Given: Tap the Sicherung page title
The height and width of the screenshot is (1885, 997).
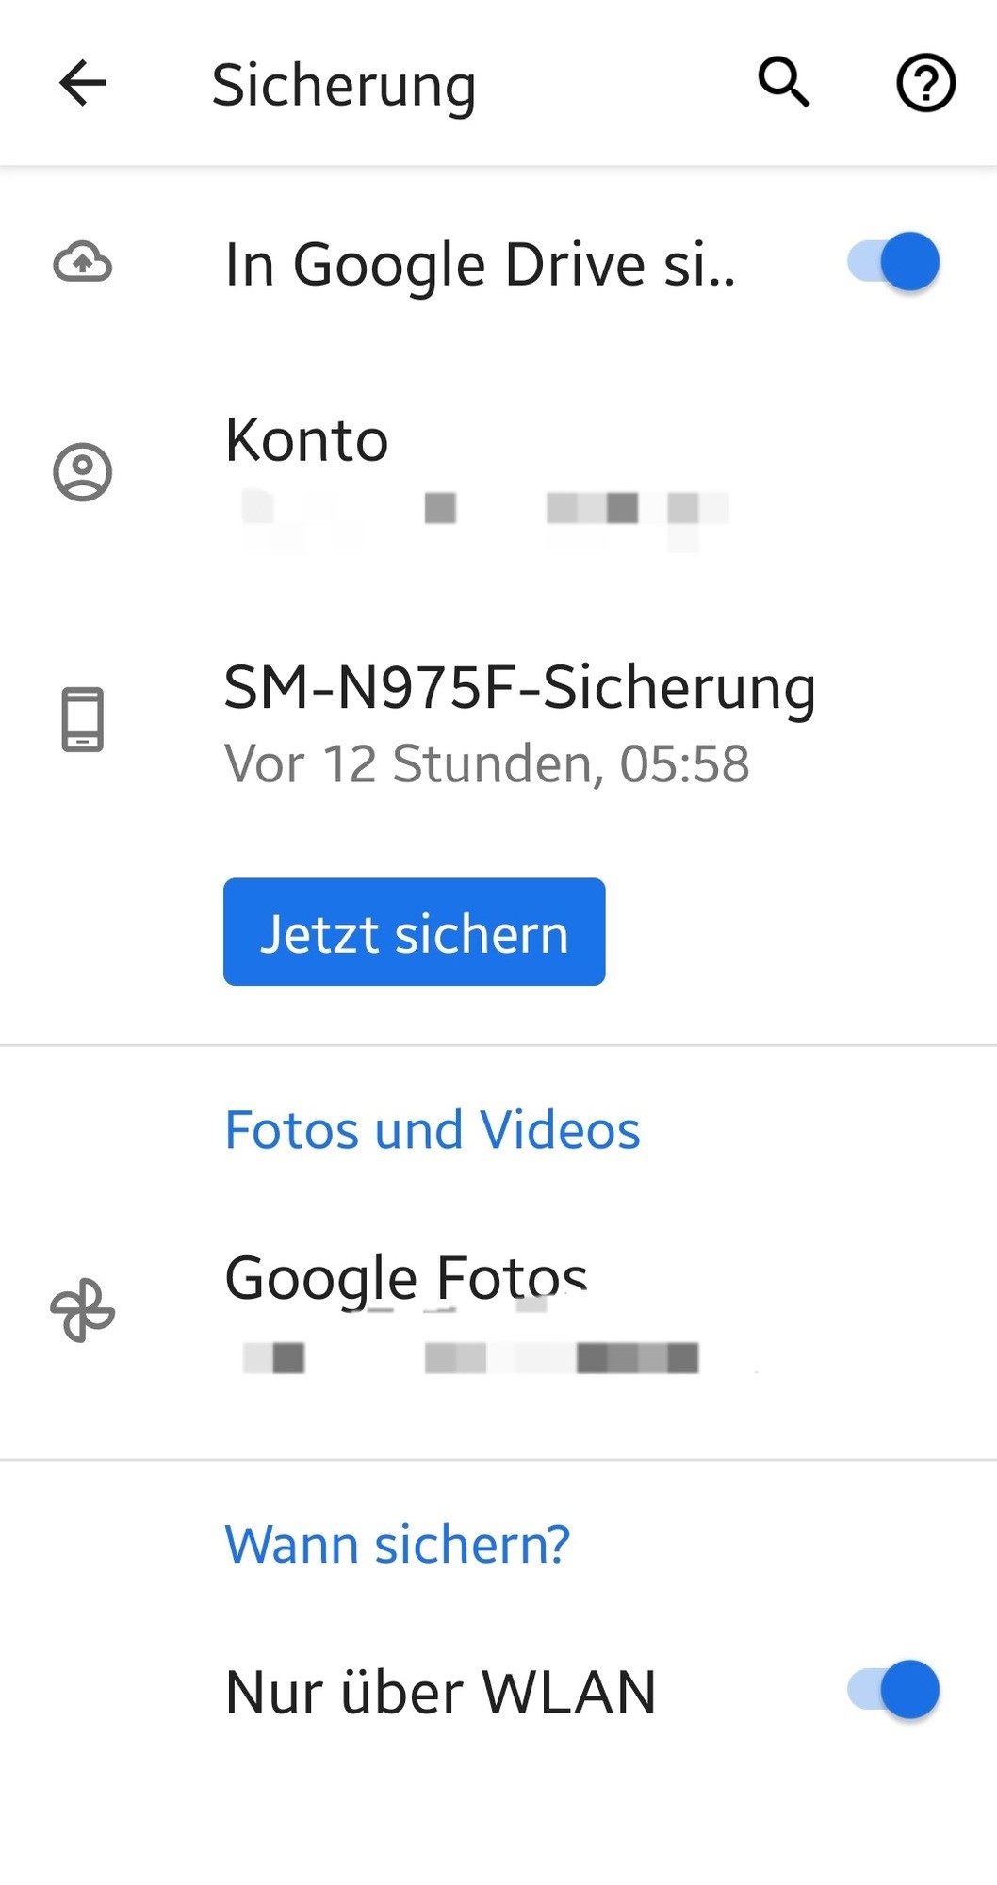Looking at the screenshot, I should tap(344, 87).
